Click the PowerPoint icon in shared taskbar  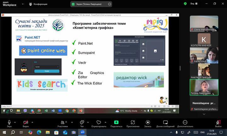pos(81,111)
